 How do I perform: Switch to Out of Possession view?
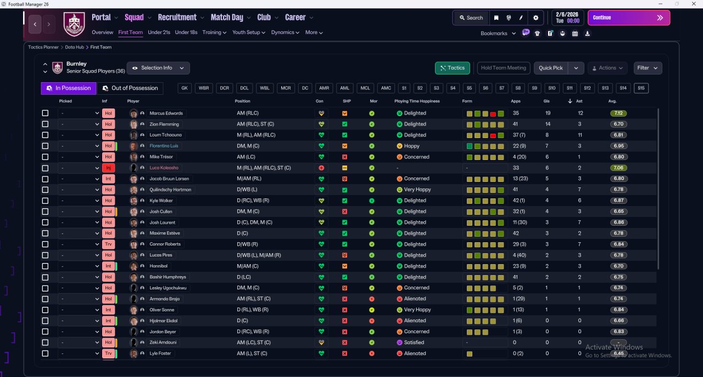(130, 88)
